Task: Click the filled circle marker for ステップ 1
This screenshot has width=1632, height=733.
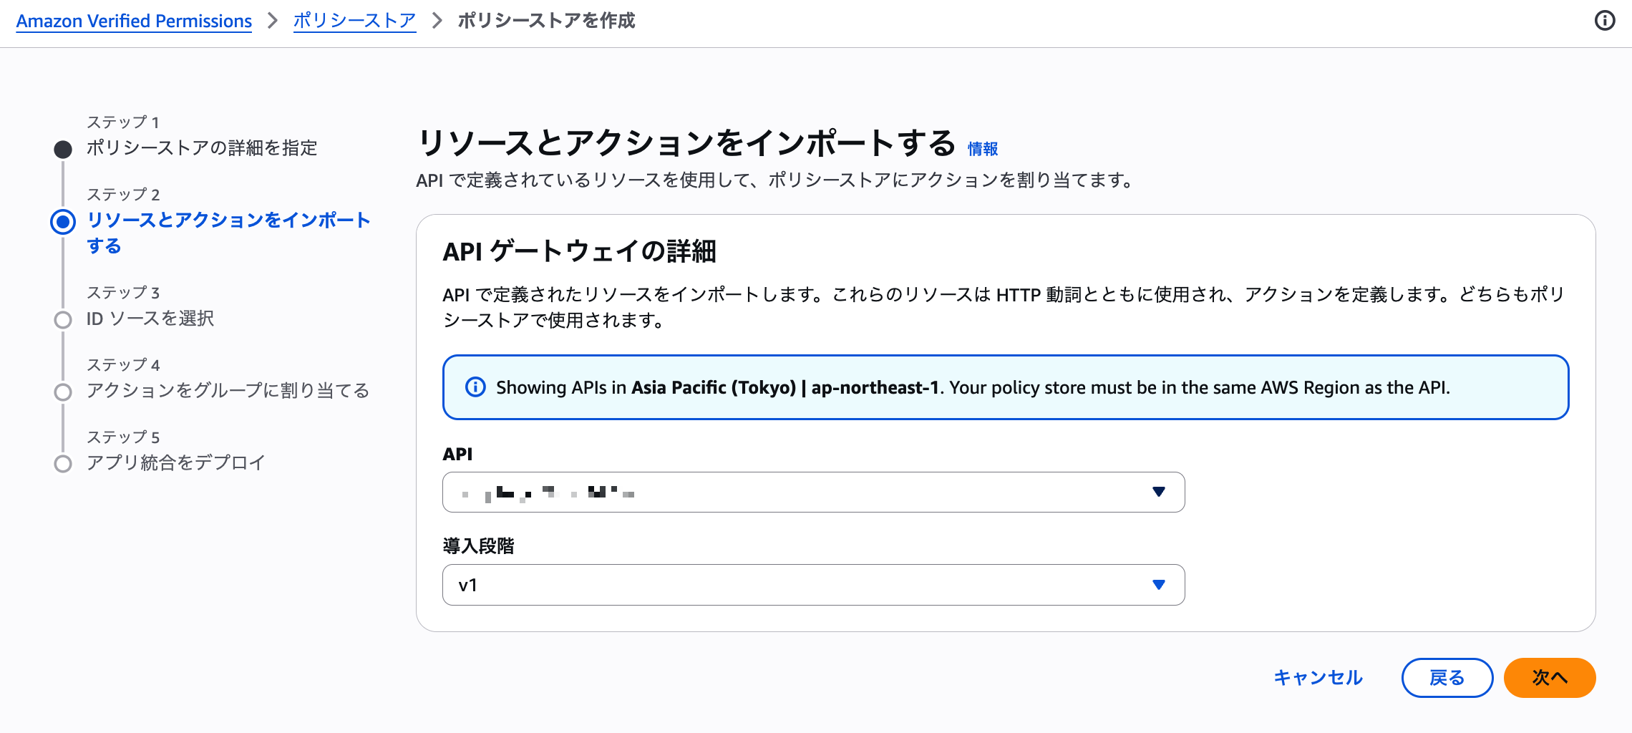Action: click(63, 149)
